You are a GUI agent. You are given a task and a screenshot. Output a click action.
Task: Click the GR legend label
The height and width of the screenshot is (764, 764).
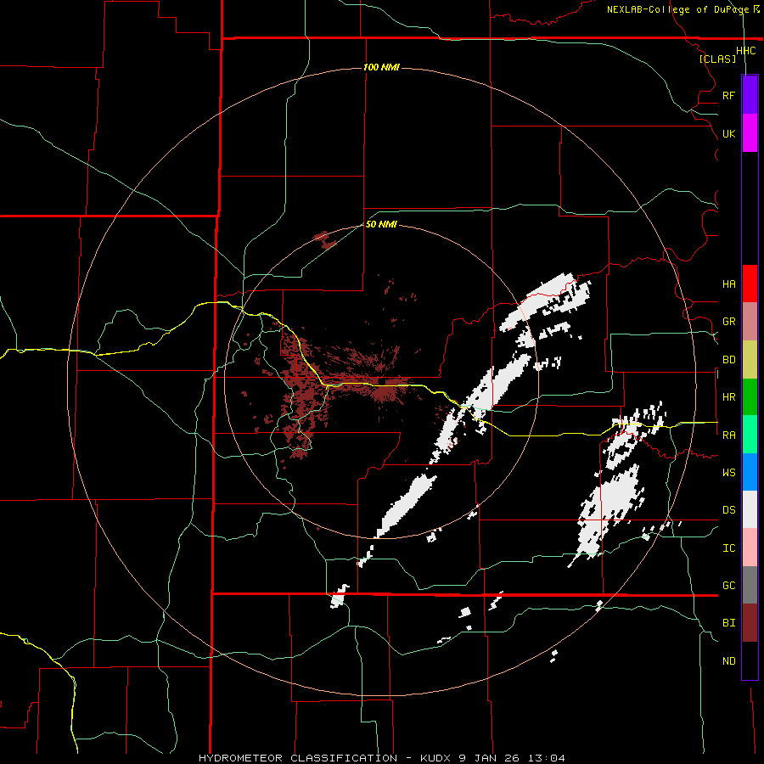728,322
